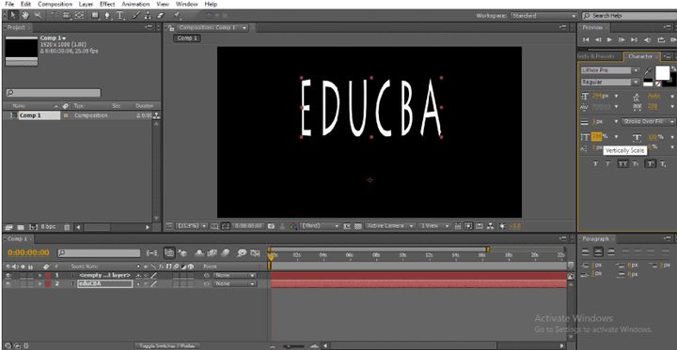
Task: Click the white fill color swatch
Action: coord(662,72)
